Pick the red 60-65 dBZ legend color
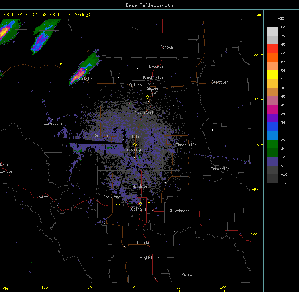Viewport: 299px width, 292px height. (x=273, y=49)
